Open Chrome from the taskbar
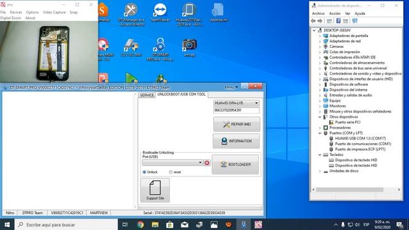Viewport: 409px width, 230px height. tap(141, 224)
